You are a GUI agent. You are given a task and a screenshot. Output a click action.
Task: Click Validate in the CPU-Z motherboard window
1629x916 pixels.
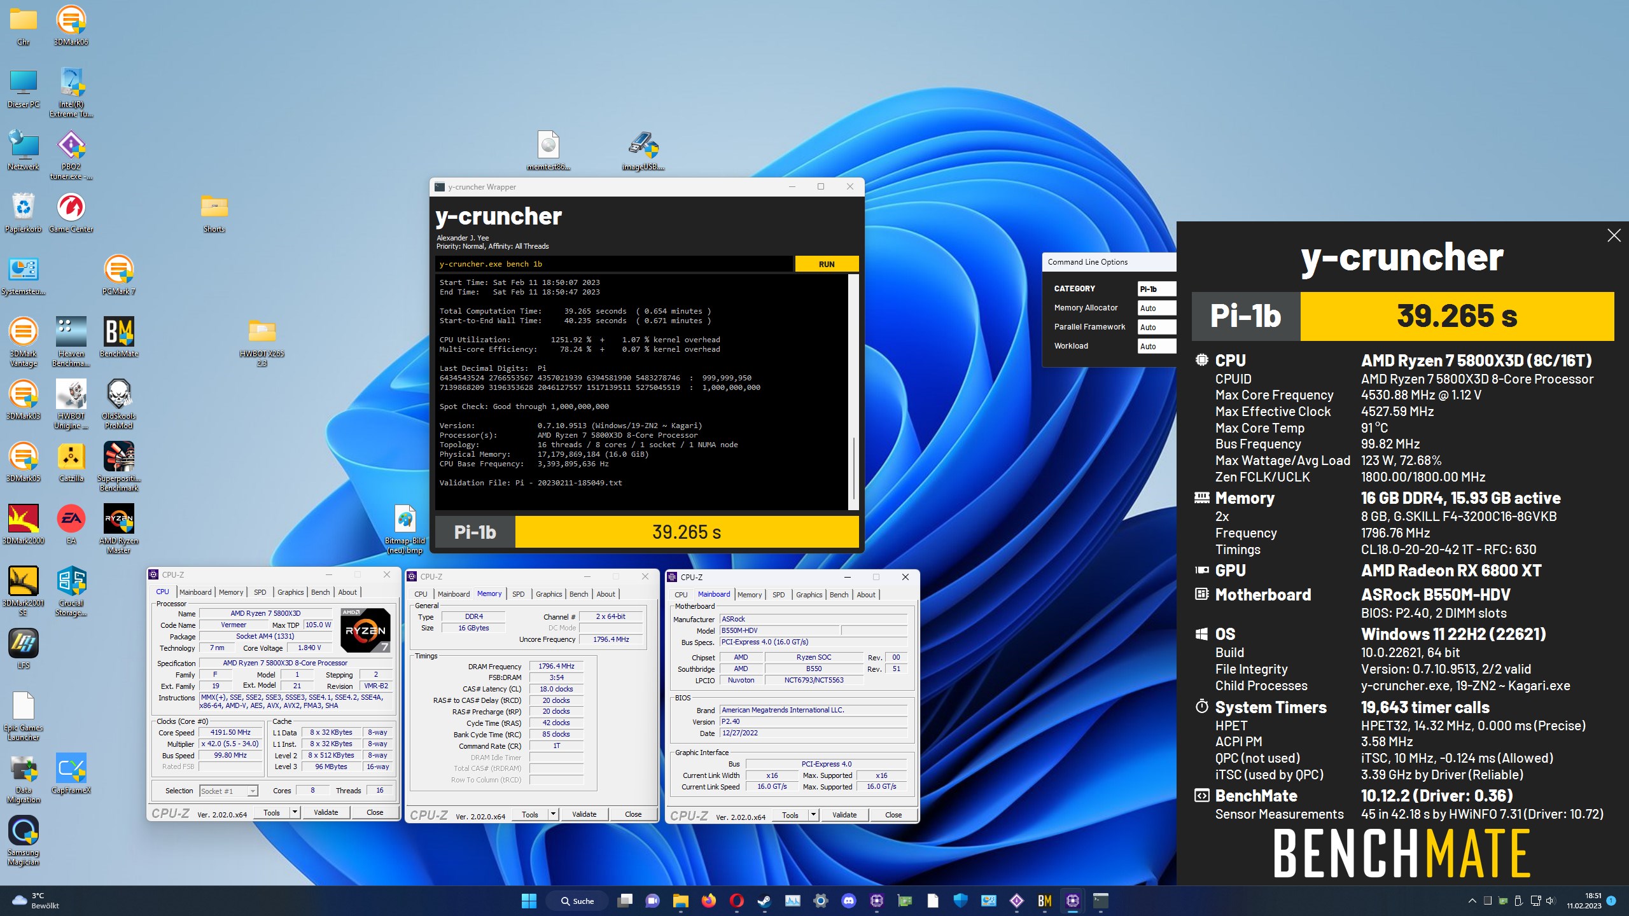pyautogui.click(x=844, y=815)
